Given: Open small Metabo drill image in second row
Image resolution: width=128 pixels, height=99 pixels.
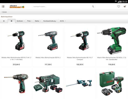Looking at the screenshot, I should pos(16,83).
